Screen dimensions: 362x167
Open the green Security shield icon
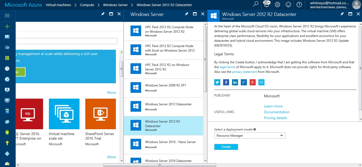click(7, 132)
